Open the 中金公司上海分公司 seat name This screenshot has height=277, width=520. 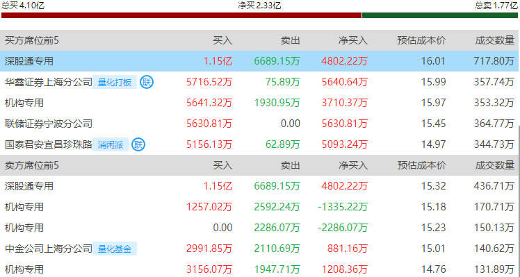coord(49,249)
